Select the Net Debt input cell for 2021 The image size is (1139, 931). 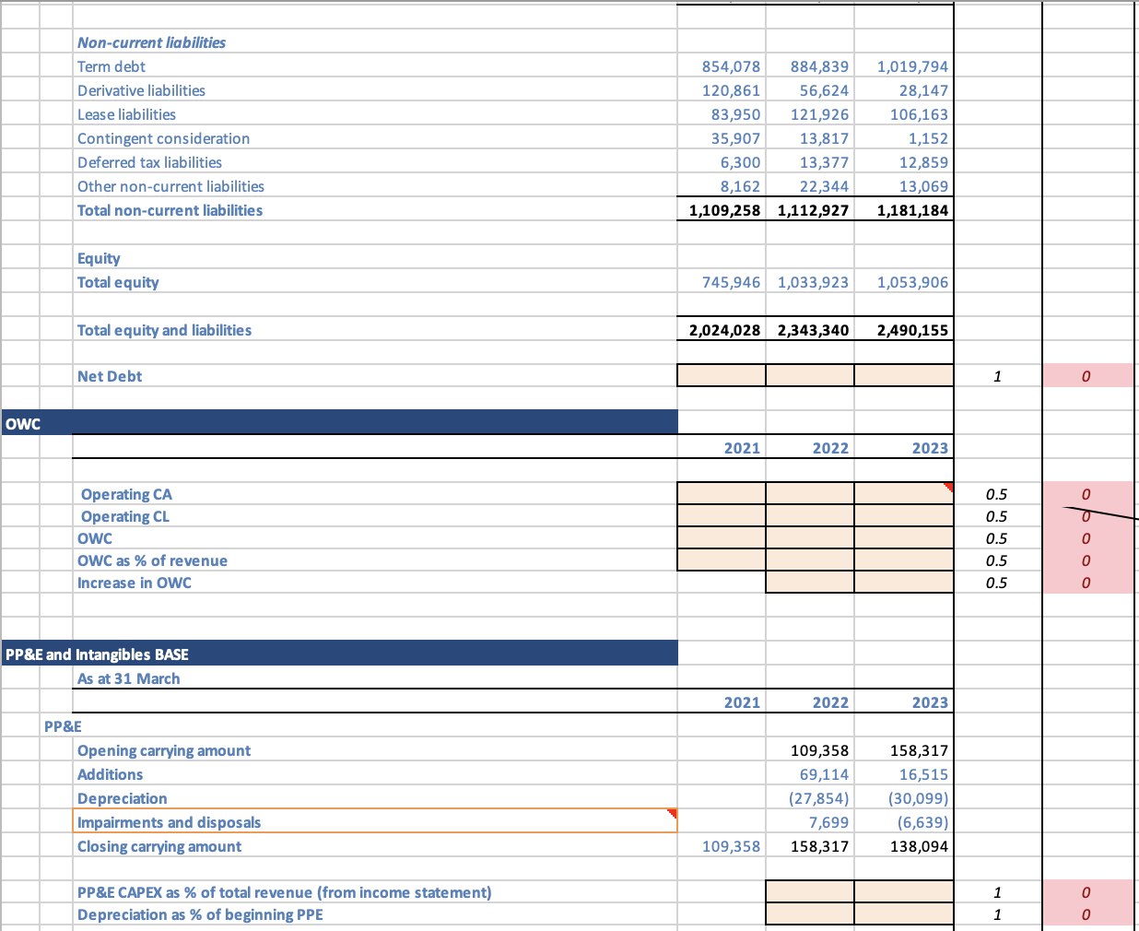click(721, 375)
